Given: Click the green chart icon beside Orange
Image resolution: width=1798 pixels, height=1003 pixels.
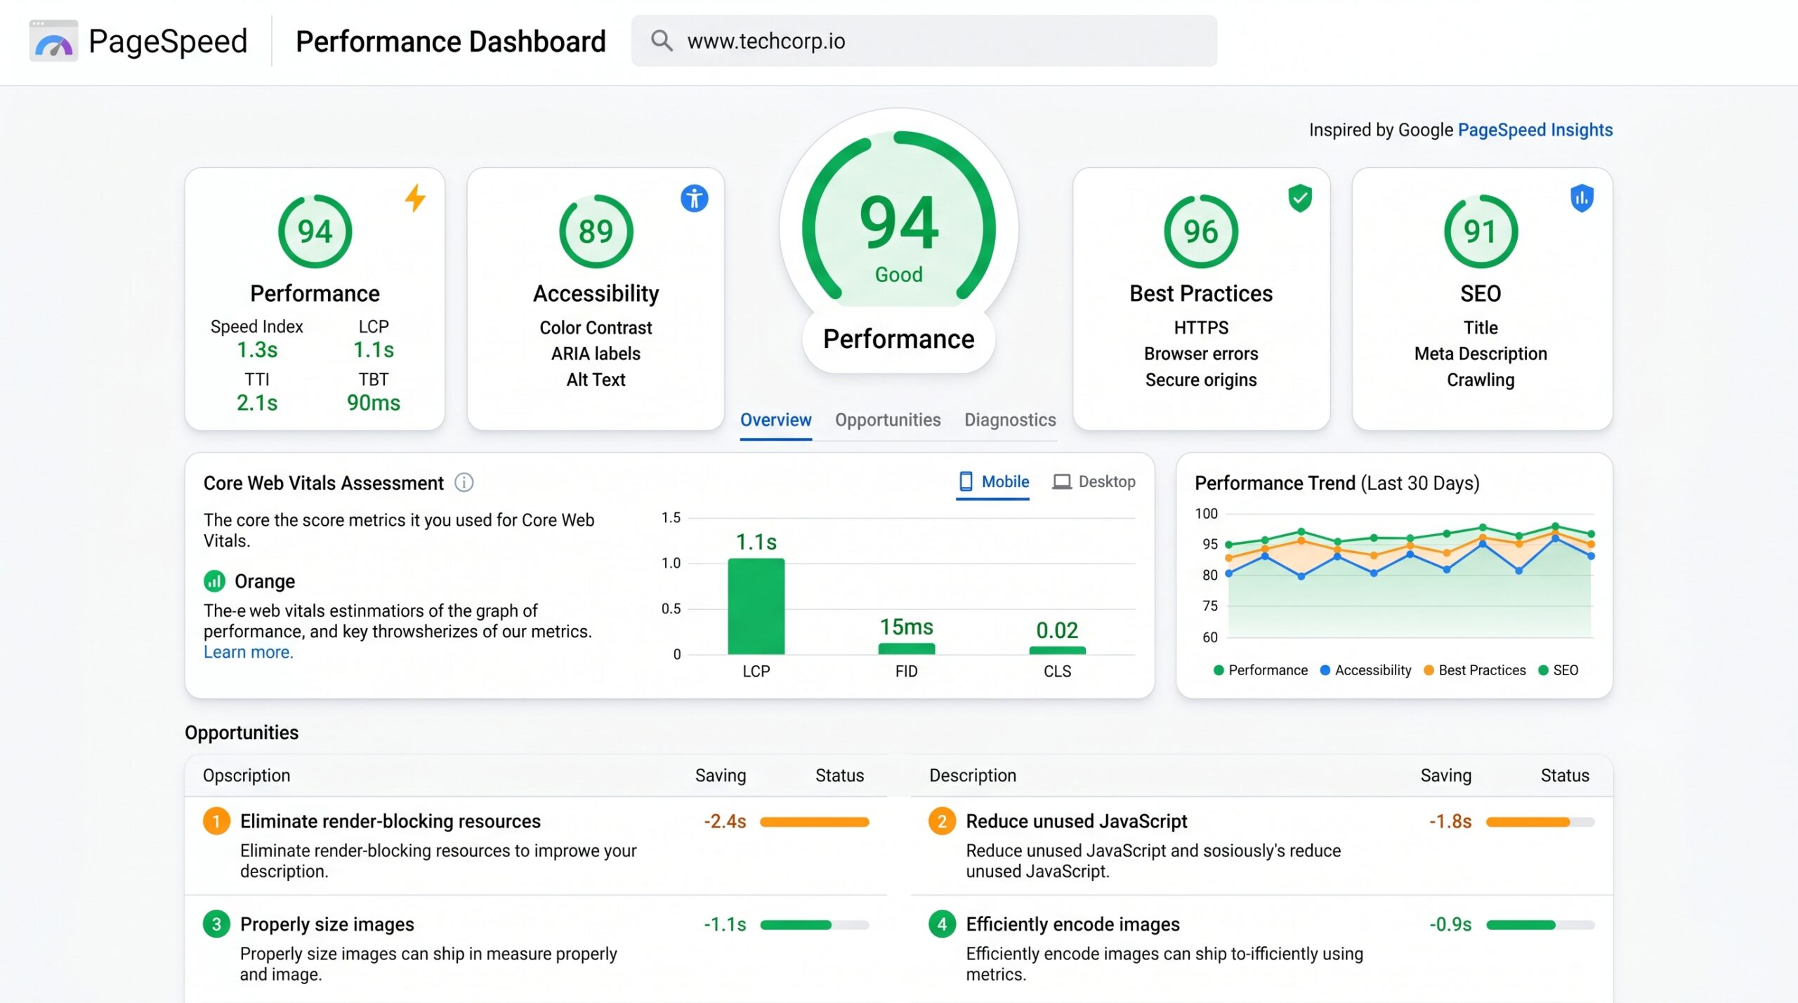Looking at the screenshot, I should pos(214,581).
